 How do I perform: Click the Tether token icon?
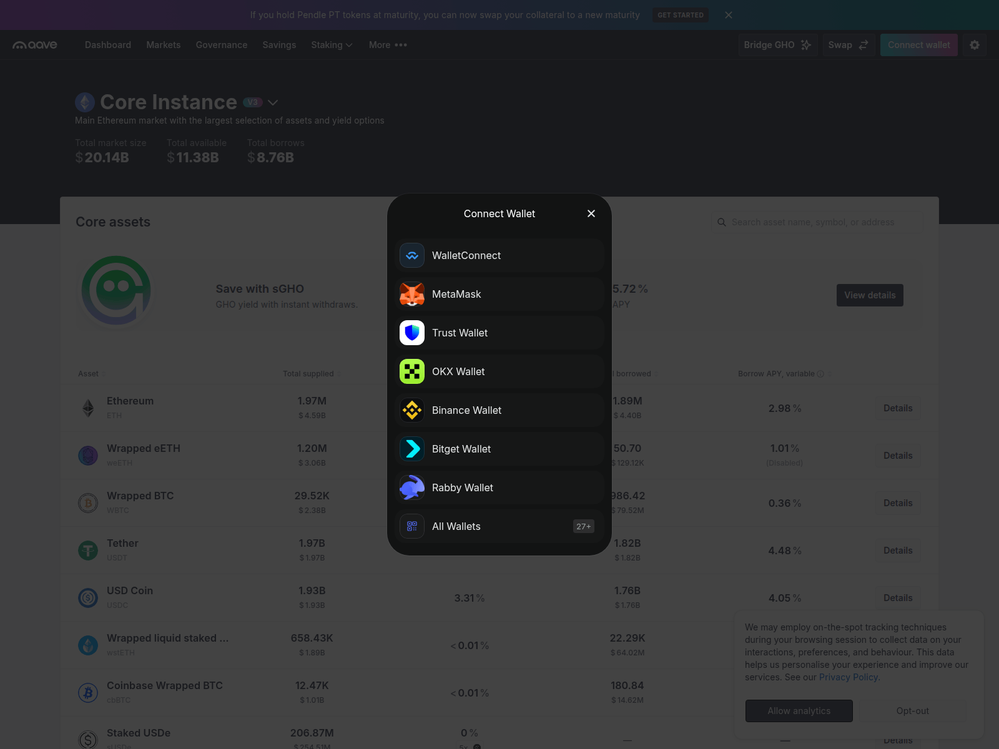pyautogui.click(x=88, y=551)
